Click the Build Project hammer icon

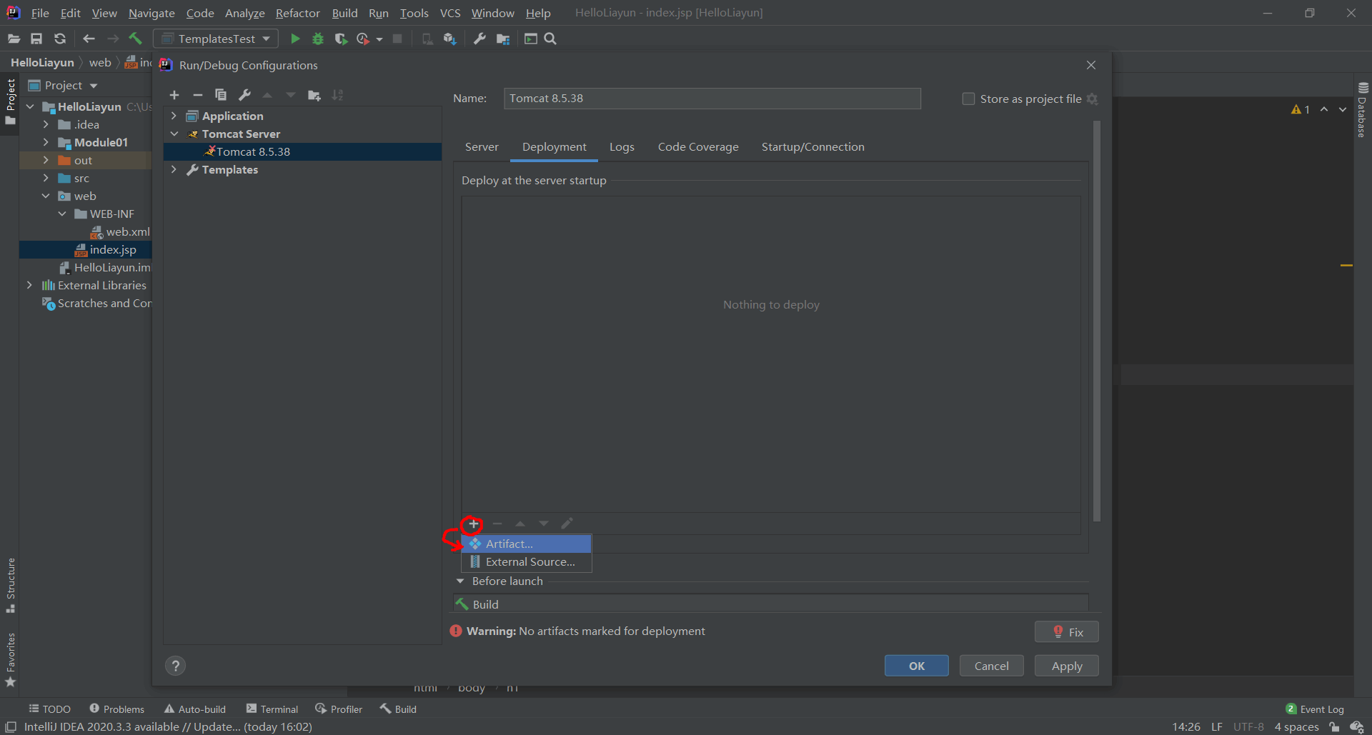[x=135, y=39]
